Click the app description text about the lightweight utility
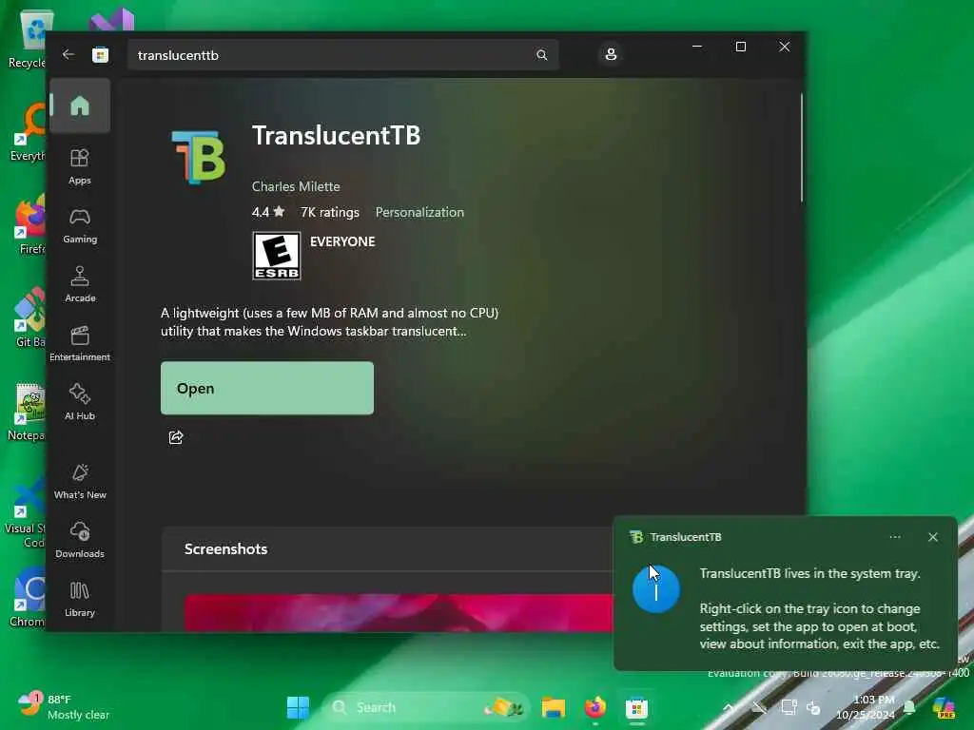The width and height of the screenshot is (974, 730). (329, 322)
